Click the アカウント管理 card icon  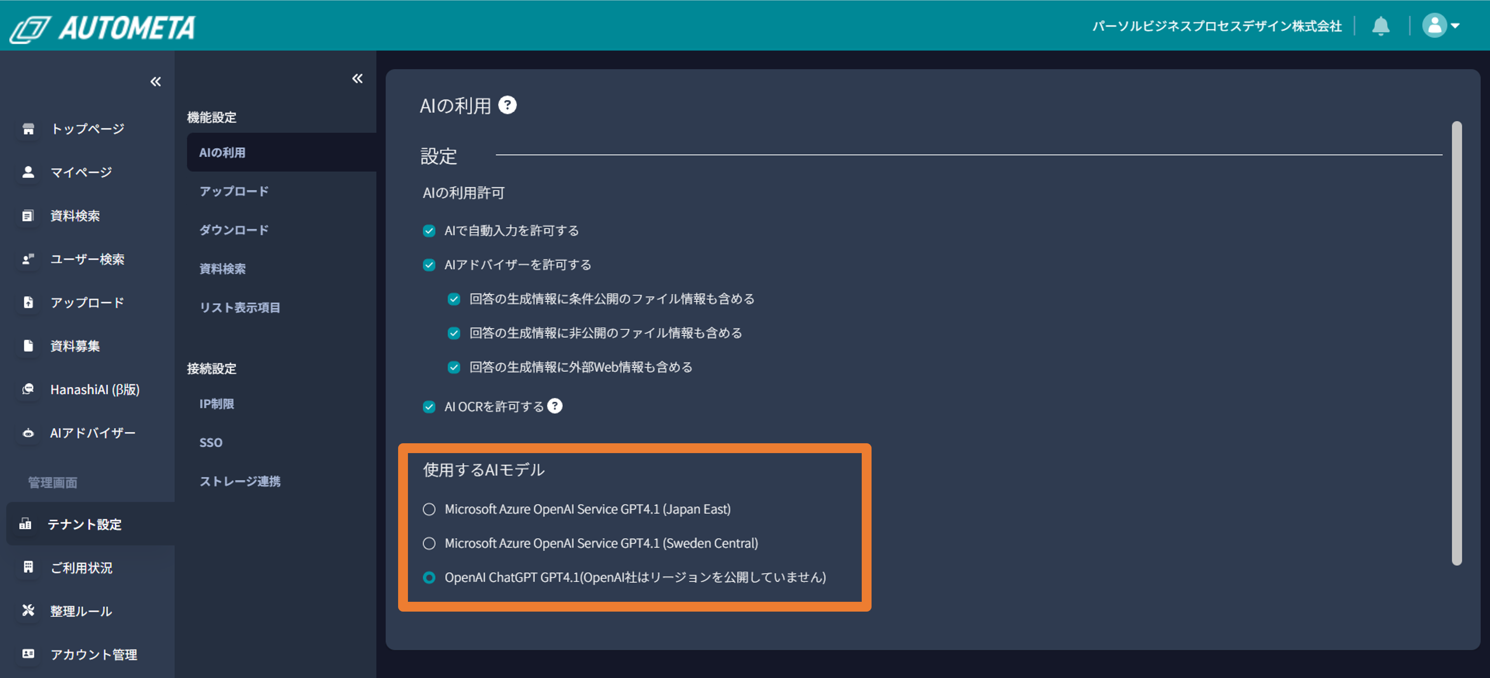click(x=29, y=654)
